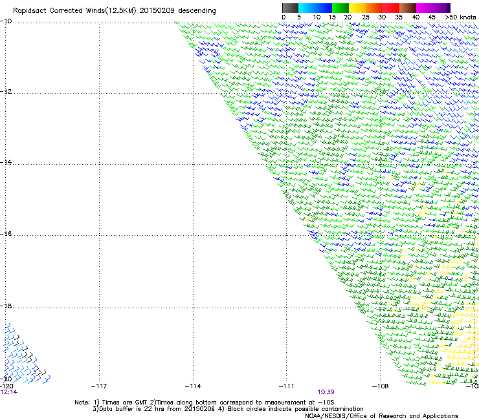Click the -12 latitude axis label
Viewport: 479px width, 420px height.
6,92
